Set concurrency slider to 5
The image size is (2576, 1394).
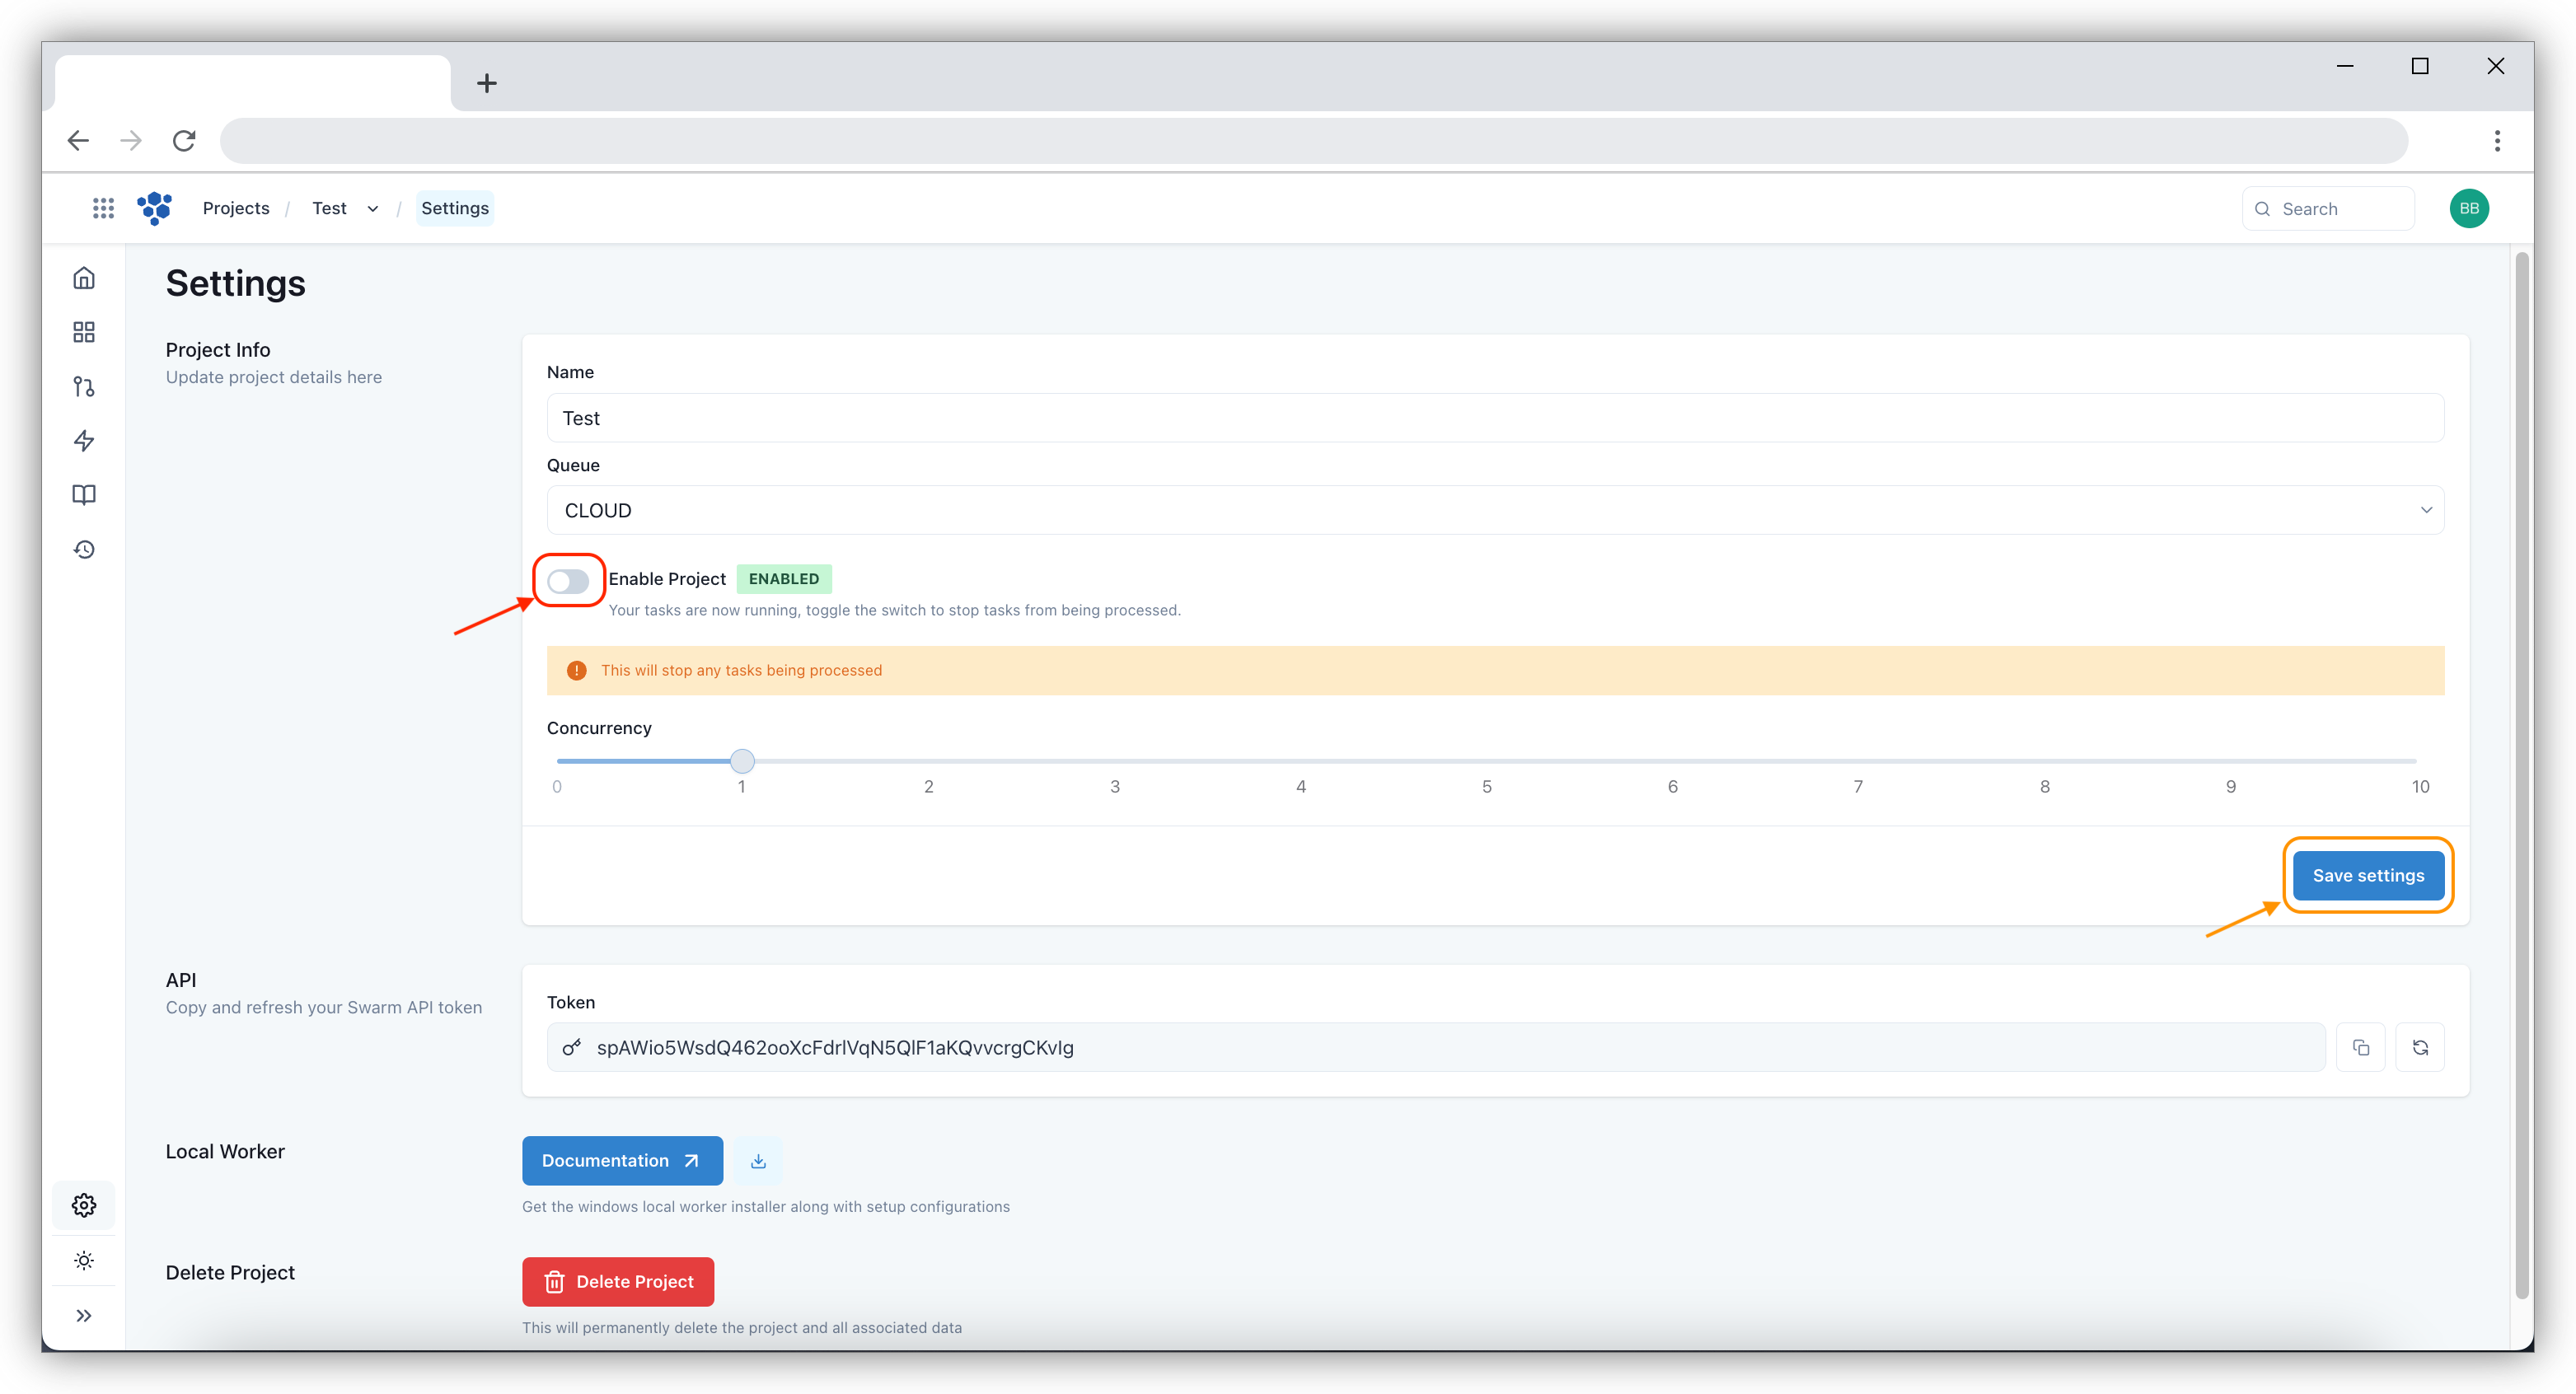pos(1486,762)
